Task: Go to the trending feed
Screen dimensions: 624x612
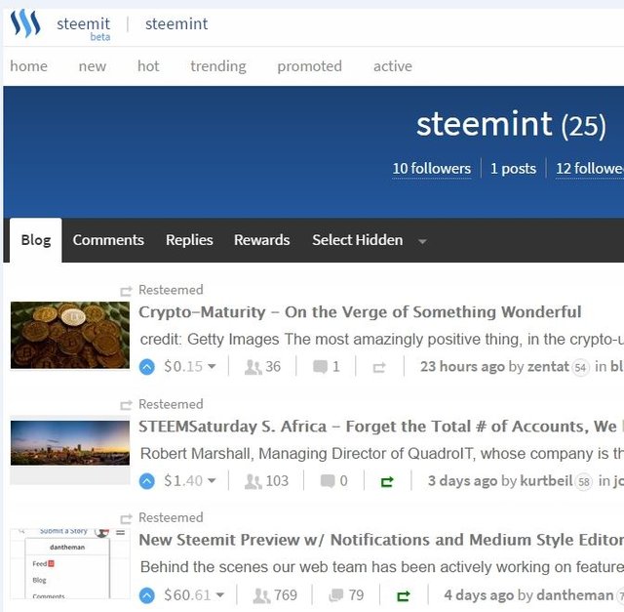Action: (x=218, y=66)
